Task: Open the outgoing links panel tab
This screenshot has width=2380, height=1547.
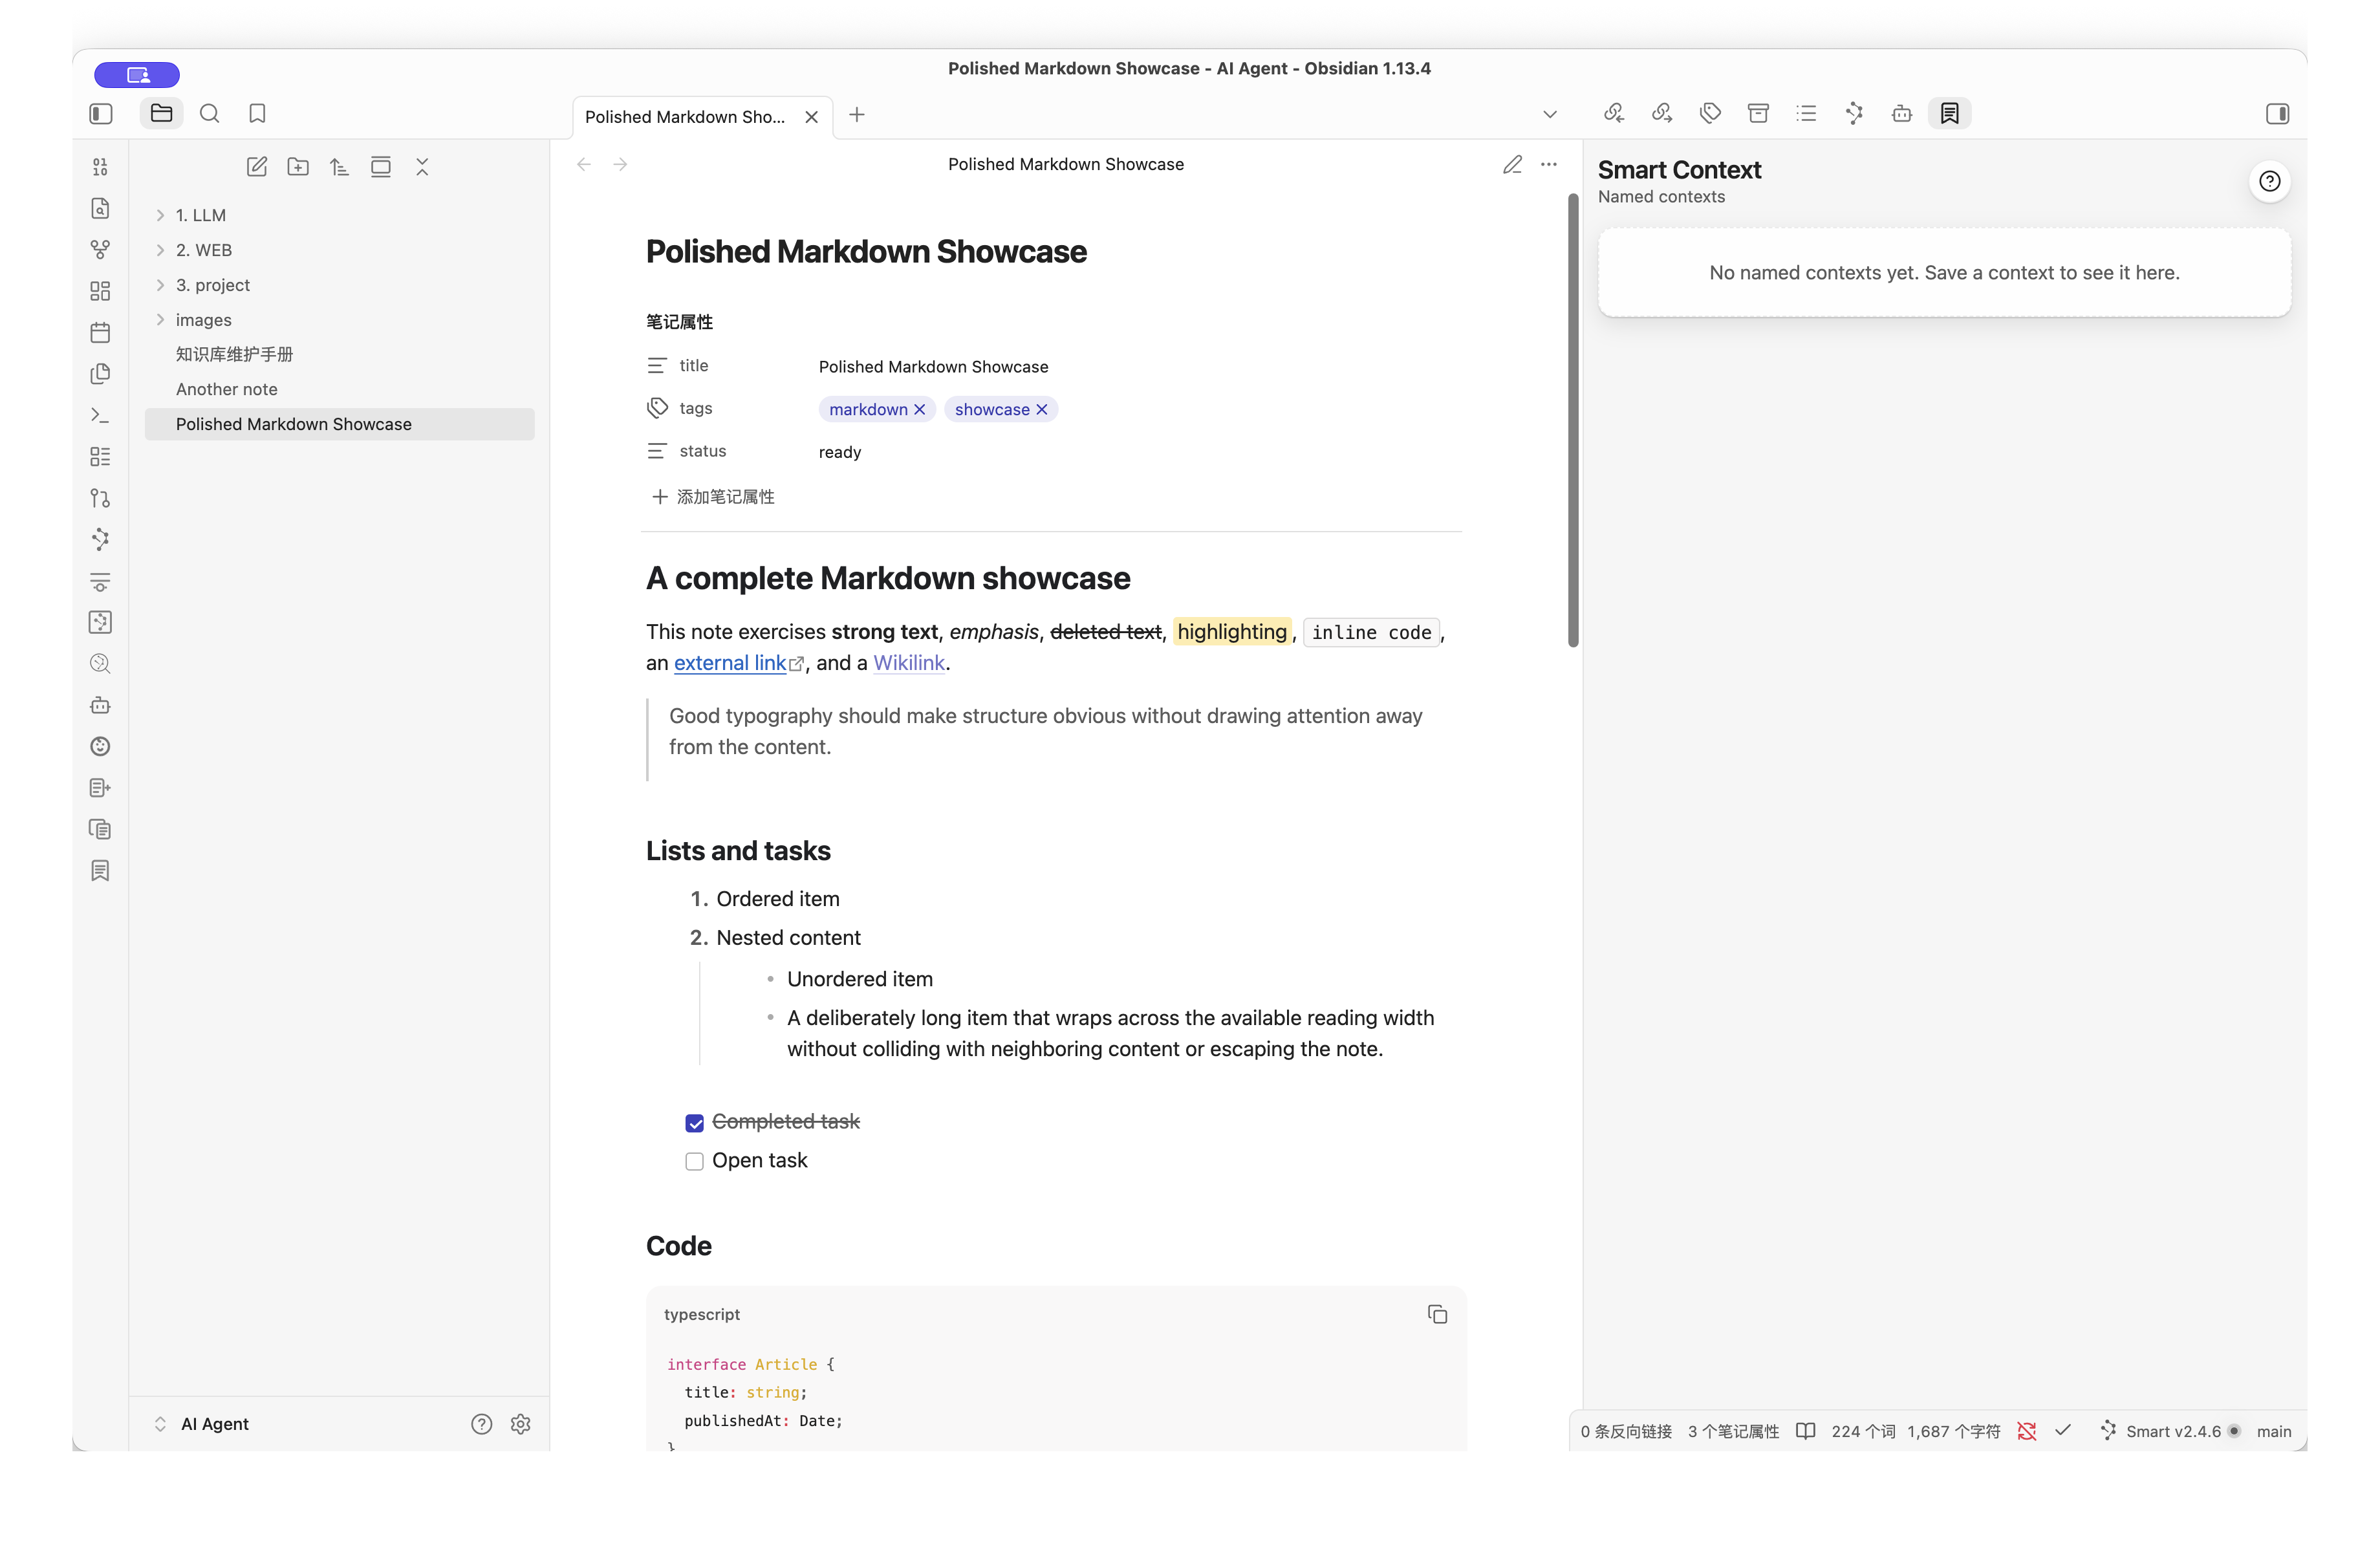Action: [x=1662, y=114]
